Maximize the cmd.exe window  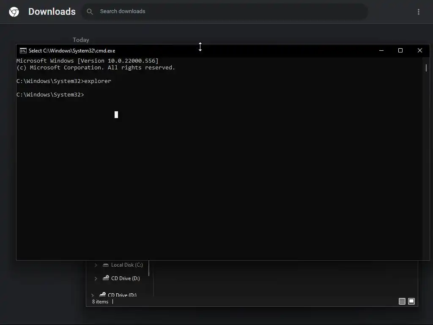pyautogui.click(x=400, y=50)
